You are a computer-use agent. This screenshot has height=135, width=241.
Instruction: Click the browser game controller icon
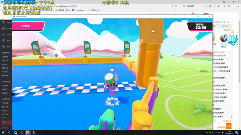point(210,6)
